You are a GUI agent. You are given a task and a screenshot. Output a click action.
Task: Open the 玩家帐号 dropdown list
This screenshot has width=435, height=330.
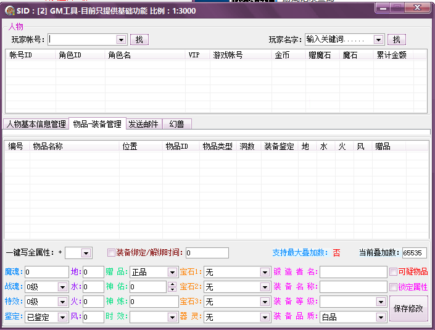click(x=121, y=39)
